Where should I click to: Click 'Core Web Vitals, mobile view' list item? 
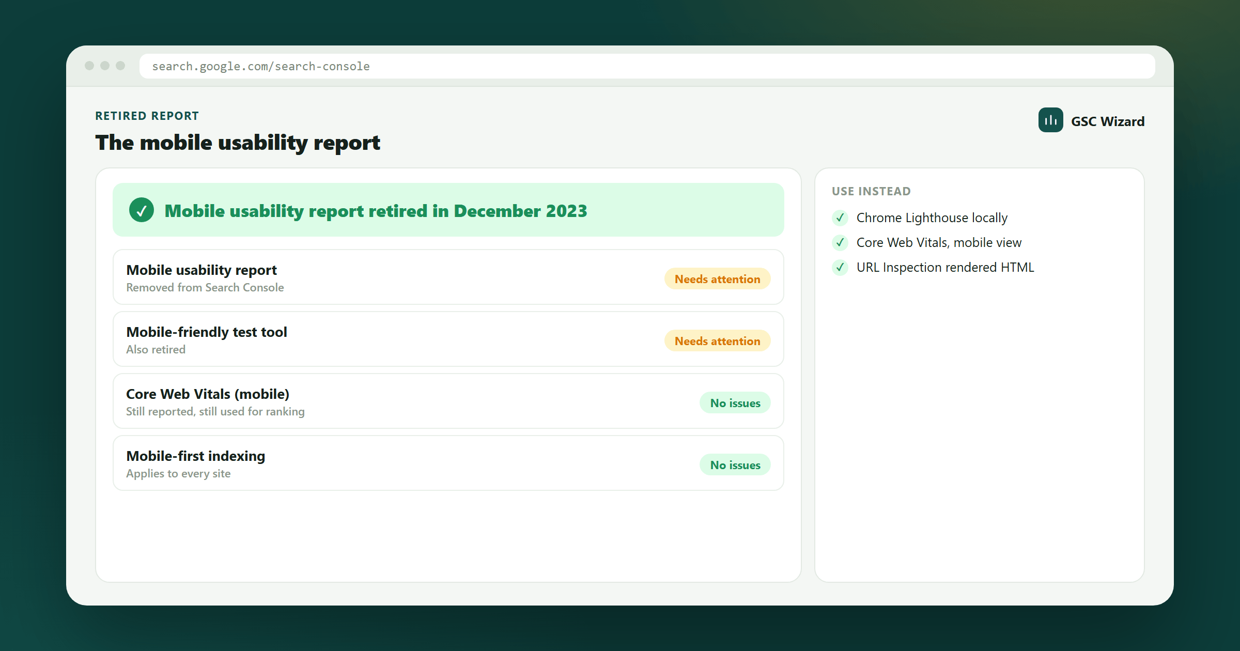pyautogui.click(x=939, y=243)
